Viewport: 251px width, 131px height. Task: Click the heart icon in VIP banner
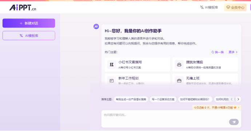(235, 107)
